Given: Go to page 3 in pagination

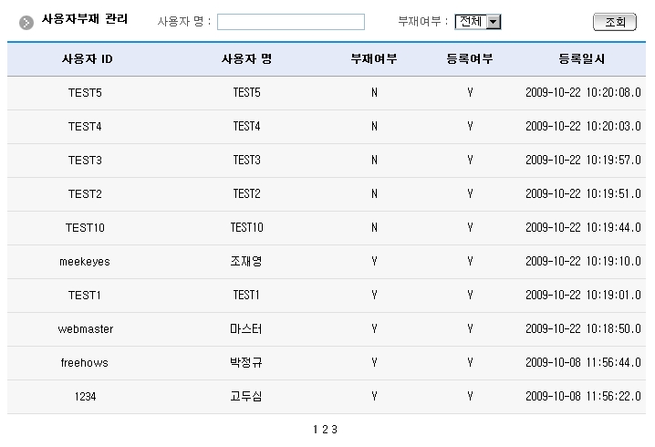Looking at the screenshot, I should [335, 429].
